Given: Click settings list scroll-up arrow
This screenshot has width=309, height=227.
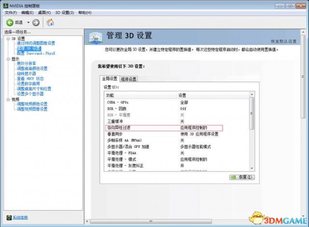Looking at the screenshot, I should pos(252,94).
